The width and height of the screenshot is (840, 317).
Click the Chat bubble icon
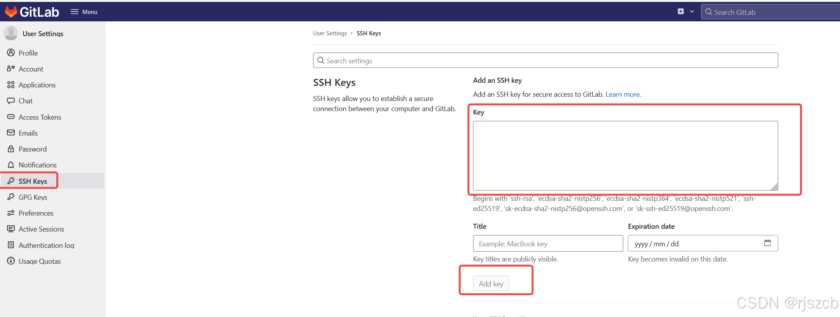[x=11, y=101]
